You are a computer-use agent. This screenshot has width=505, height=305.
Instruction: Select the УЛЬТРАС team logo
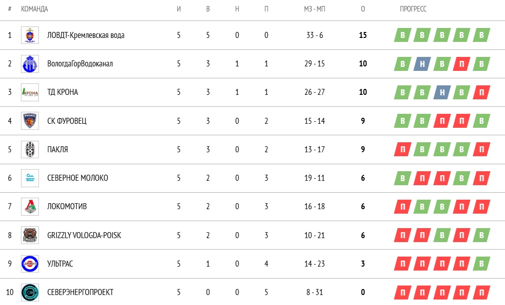[x=29, y=264]
